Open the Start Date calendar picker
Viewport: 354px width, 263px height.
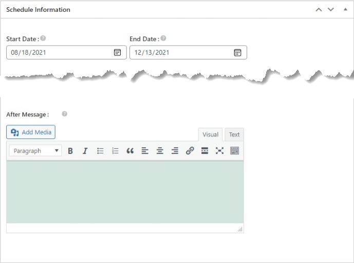(117, 52)
